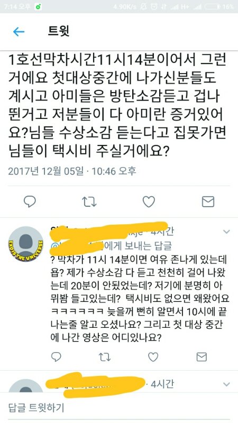The width and height of the screenshot is (238, 423).
Task: Tap the 답글 트윗하기 reply field
Action: click(119, 407)
